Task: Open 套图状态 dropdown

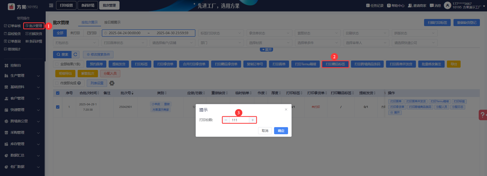Action: click(x=318, y=33)
